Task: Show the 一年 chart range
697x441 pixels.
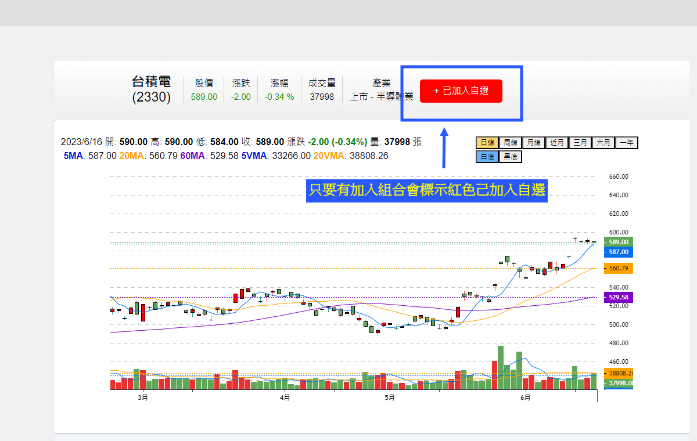Action: (x=626, y=142)
